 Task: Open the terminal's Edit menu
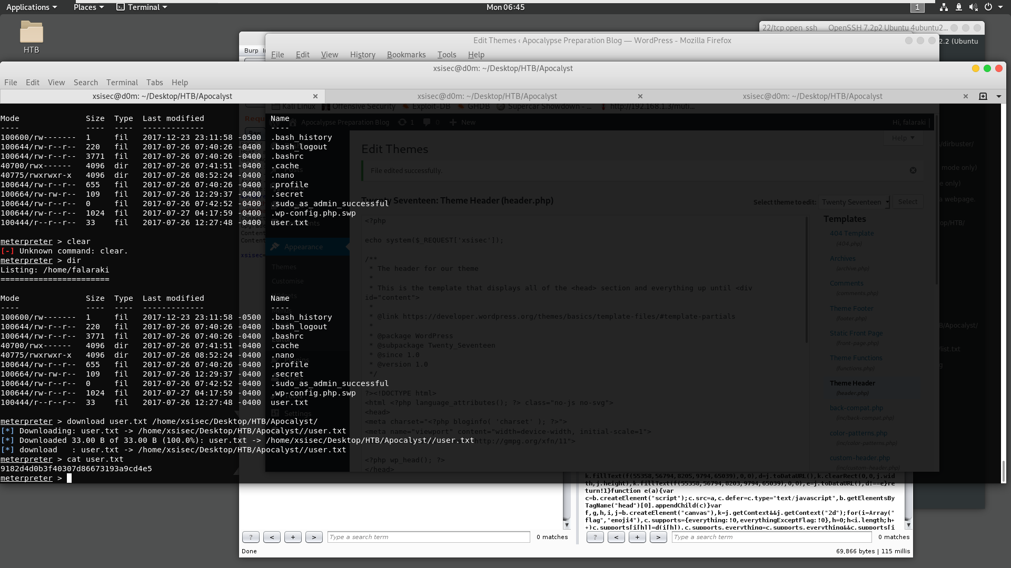pos(33,83)
